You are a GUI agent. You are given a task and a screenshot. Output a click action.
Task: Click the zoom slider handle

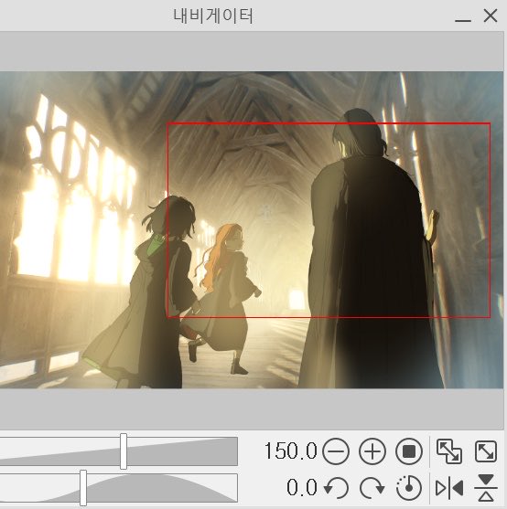[124, 451]
